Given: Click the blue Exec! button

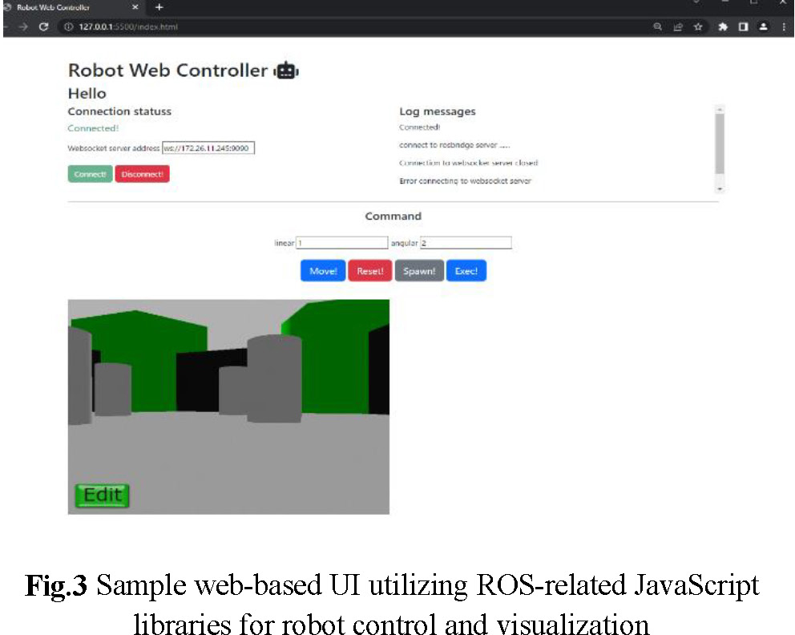Looking at the screenshot, I should pos(466,271).
